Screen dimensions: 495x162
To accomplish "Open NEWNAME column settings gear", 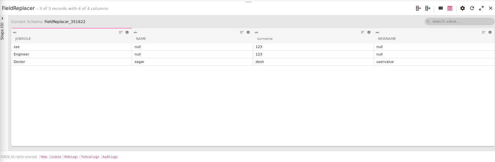I will click(x=490, y=32).
